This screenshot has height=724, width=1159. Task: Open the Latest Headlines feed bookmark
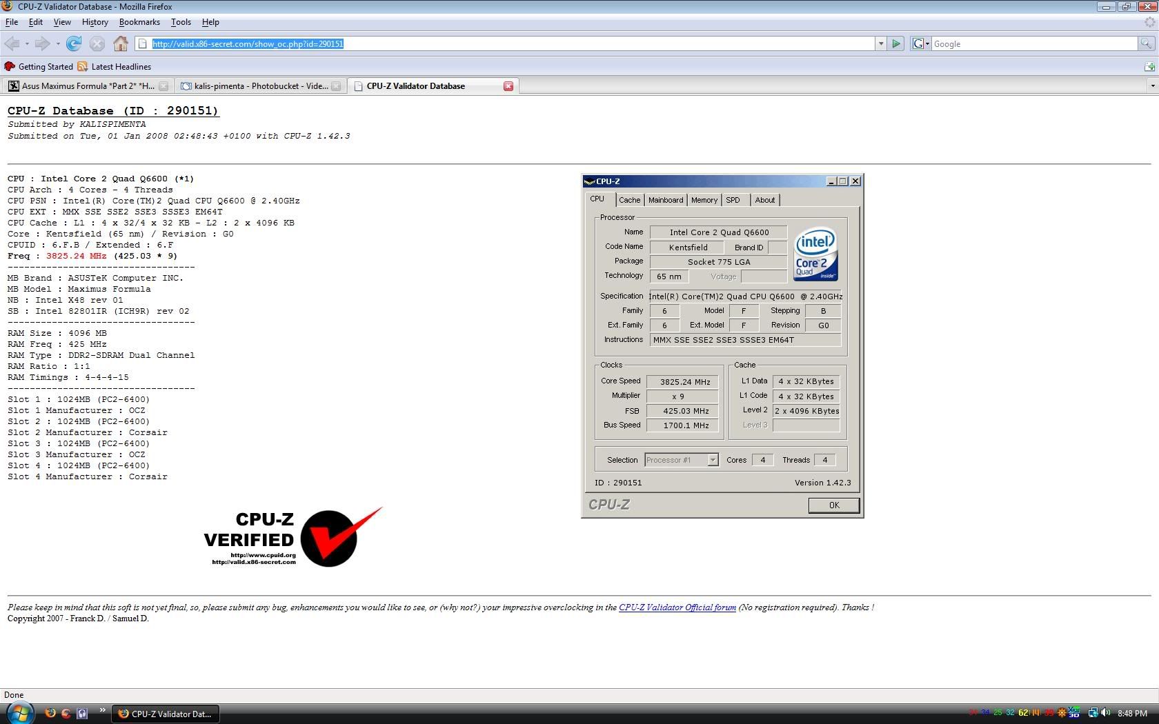(x=115, y=67)
